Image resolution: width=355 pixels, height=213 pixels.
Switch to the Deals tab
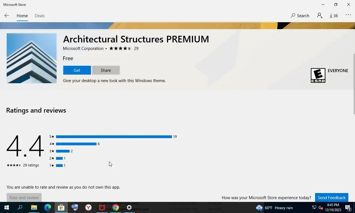(x=40, y=16)
